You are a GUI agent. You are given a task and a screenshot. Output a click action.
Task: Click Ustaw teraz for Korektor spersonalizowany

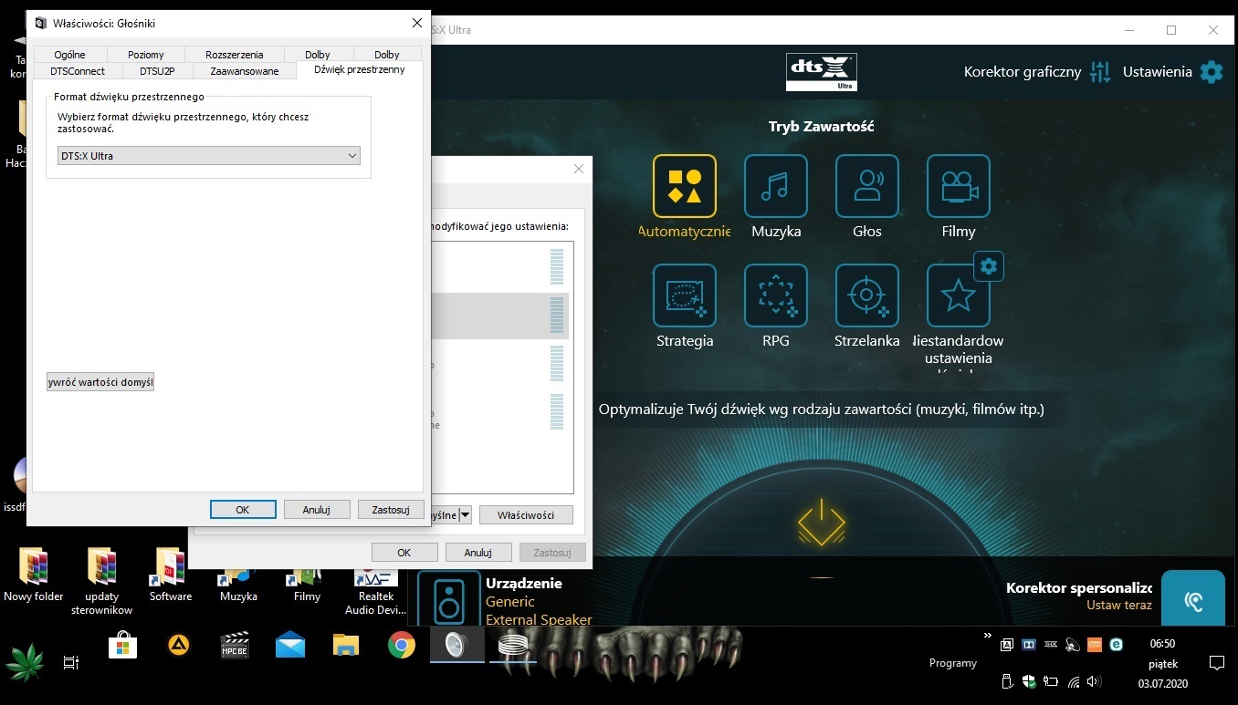1118,604
